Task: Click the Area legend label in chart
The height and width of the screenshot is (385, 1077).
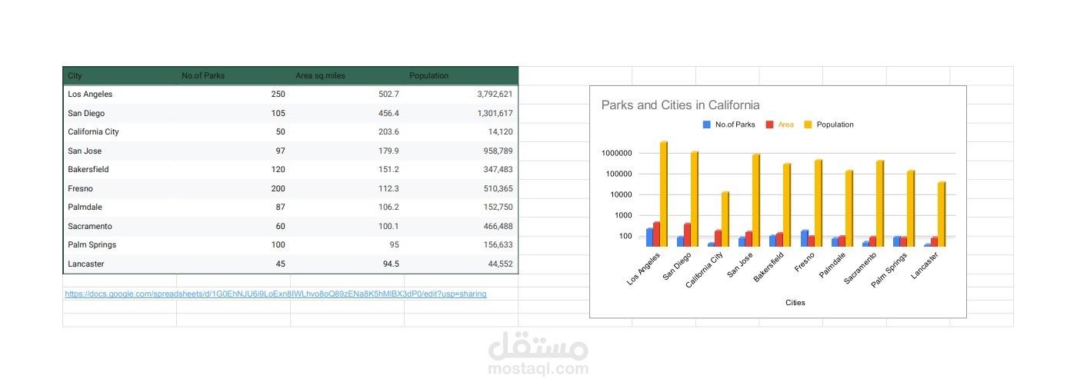Action: (x=785, y=124)
